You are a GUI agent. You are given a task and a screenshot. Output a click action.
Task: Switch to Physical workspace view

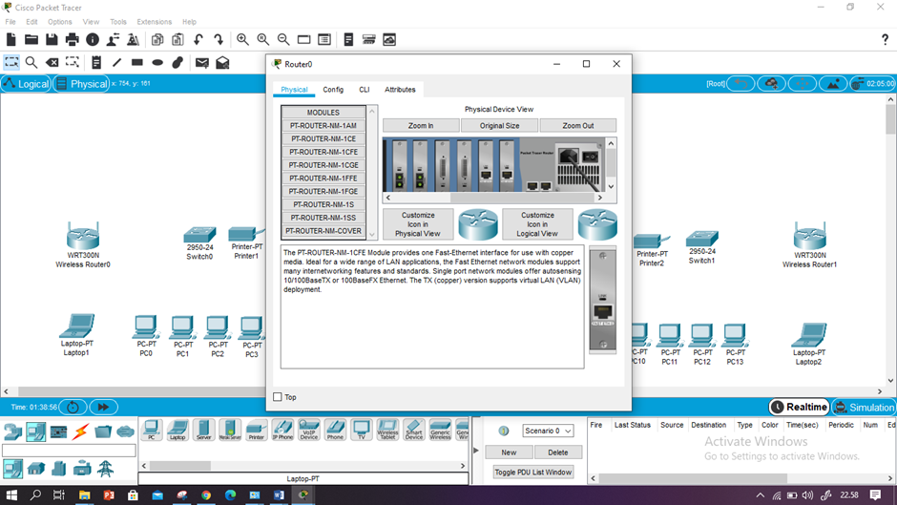click(x=82, y=84)
